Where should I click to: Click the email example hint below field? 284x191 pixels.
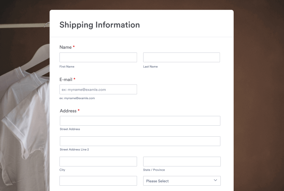pos(77,98)
